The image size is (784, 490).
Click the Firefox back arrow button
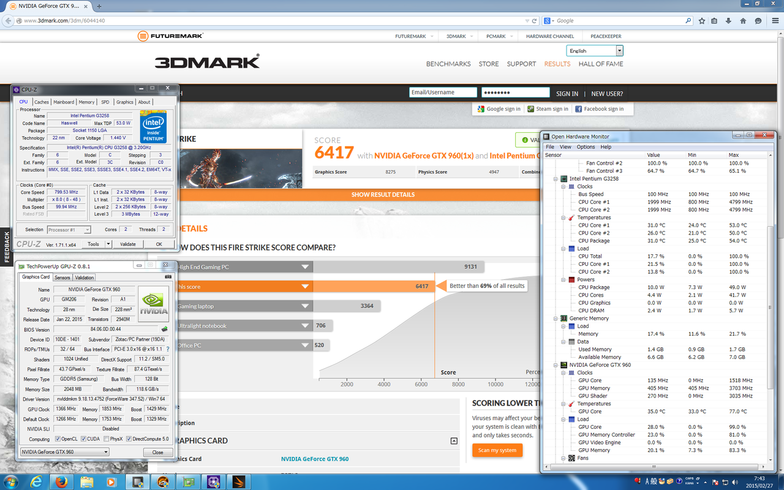9,20
